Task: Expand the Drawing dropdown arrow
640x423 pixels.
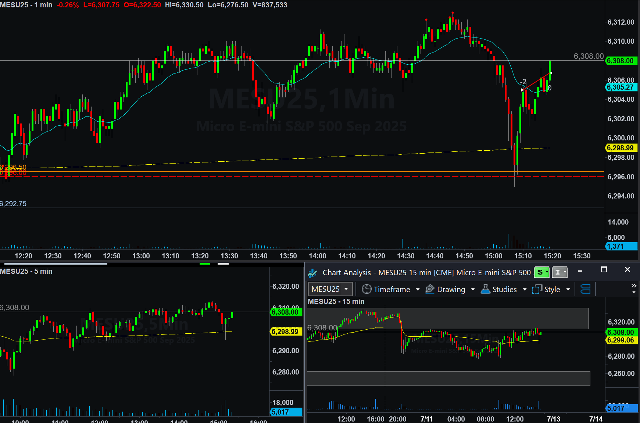Action: coord(473,290)
